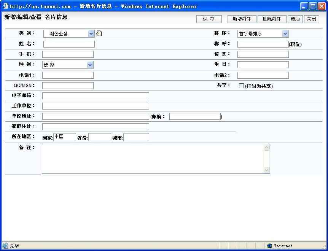Click into the 电子邮箱 field
Image resolution: width=328 pixels, height=251 pixels.
coord(96,96)
